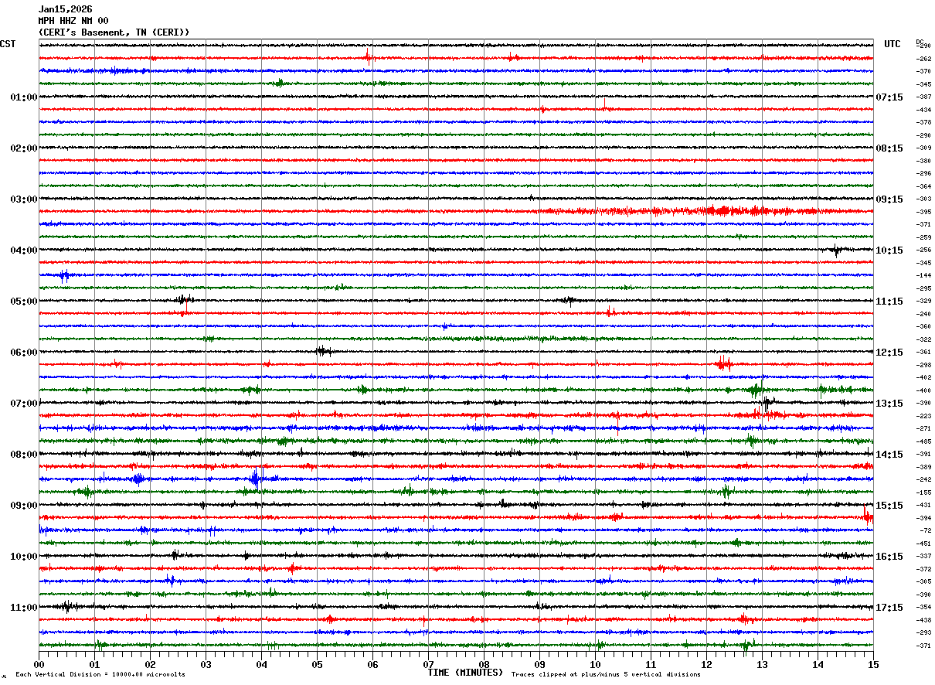Click the DC offset value -256
Image resolution: width=935 pixels, height=685 pixels.
click(923, 250)
